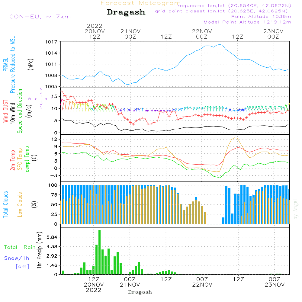Click the 1.46 precipitation tick value
The image size is (302, 302).
tap(52, 265)
